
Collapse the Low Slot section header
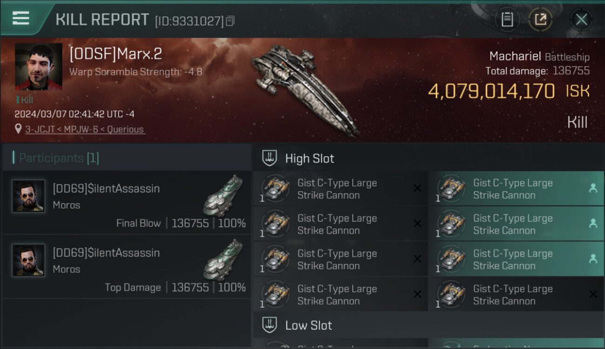309,325
